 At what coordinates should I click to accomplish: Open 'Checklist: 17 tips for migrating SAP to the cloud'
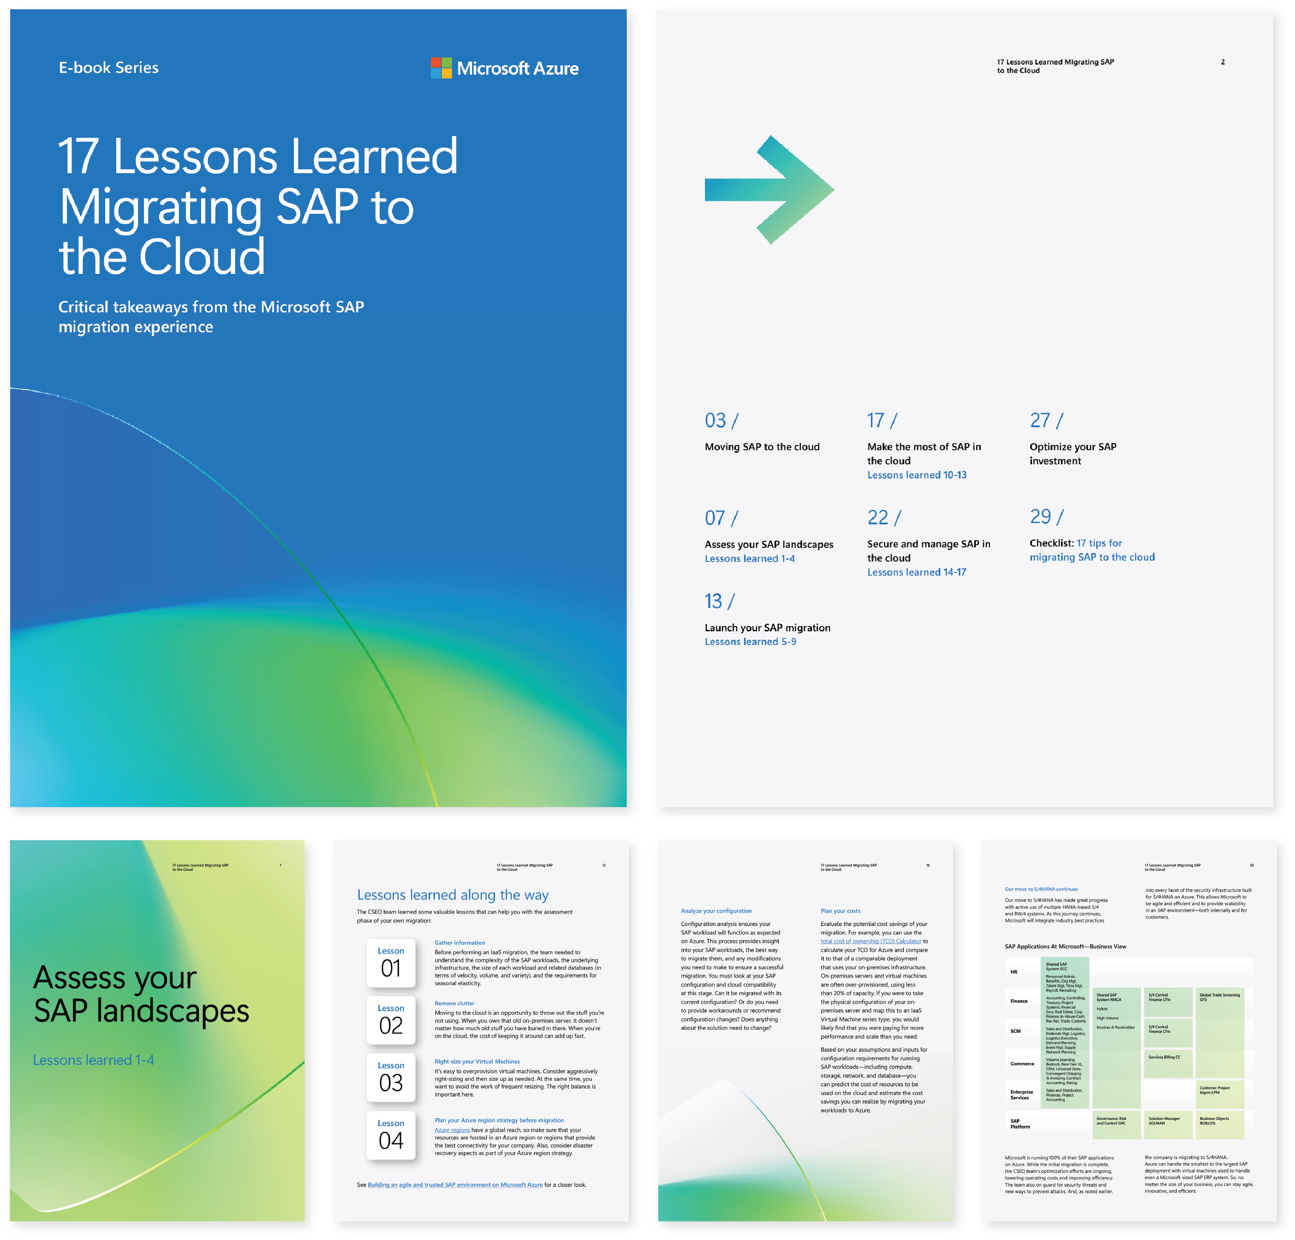(1092, 550)
